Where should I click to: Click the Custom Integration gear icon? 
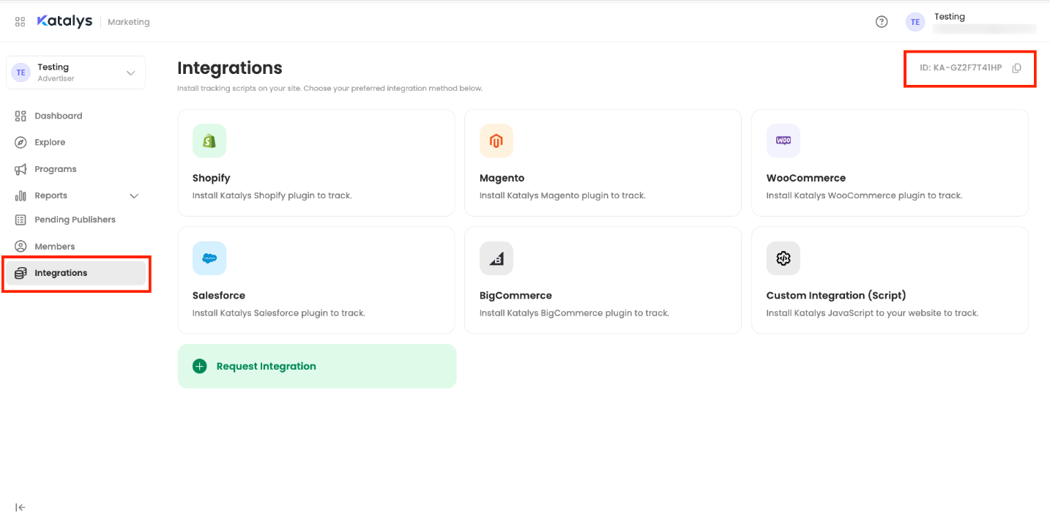pos(783,258)
